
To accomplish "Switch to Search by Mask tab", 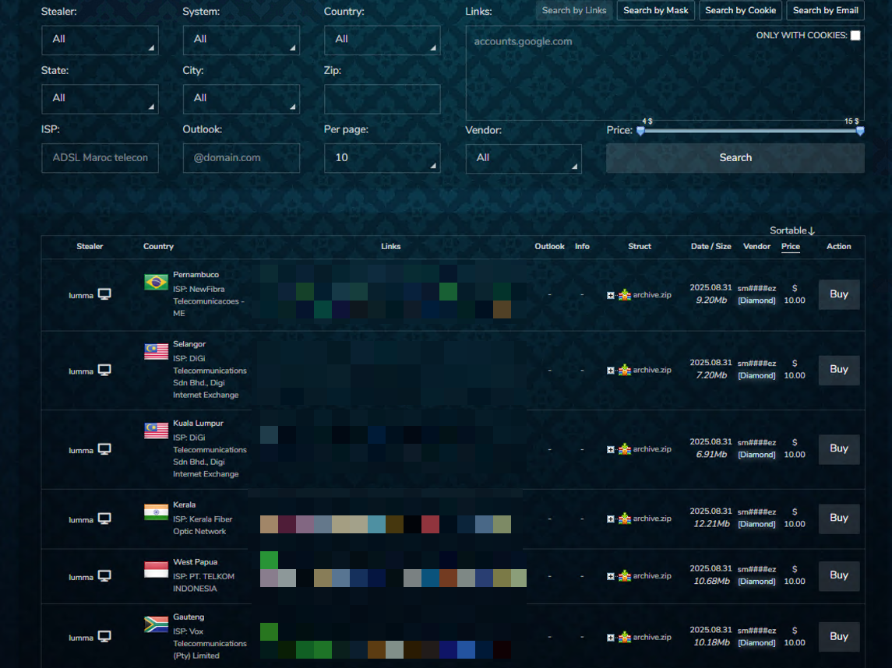I will click(x=655, y=10).
